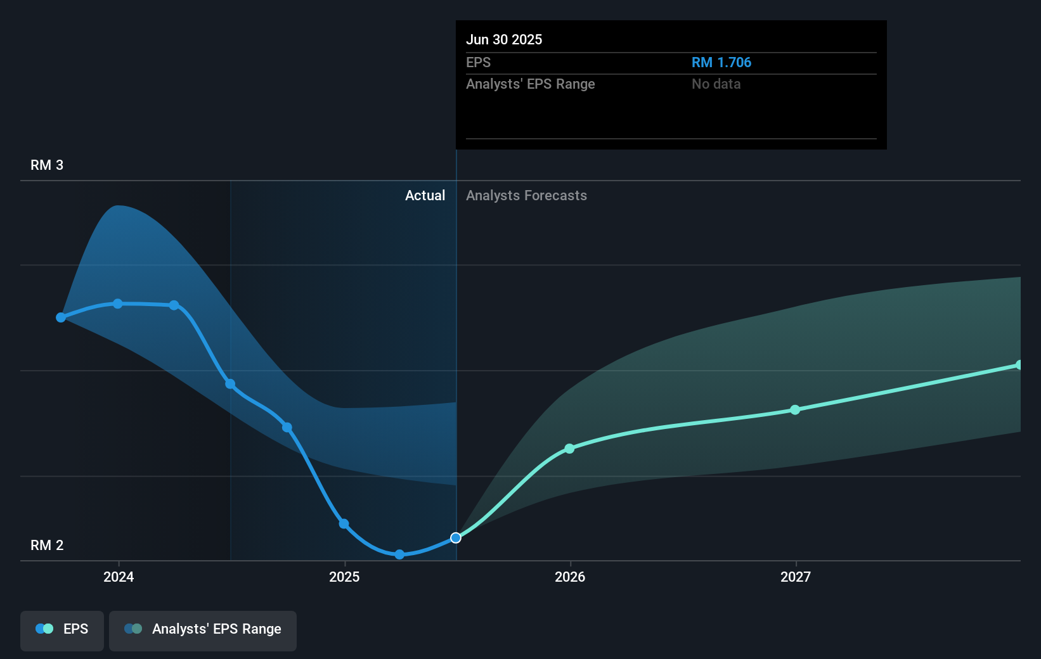Click the 2027 x-axis label
The image size is (1041, 659).
(796, 577)
